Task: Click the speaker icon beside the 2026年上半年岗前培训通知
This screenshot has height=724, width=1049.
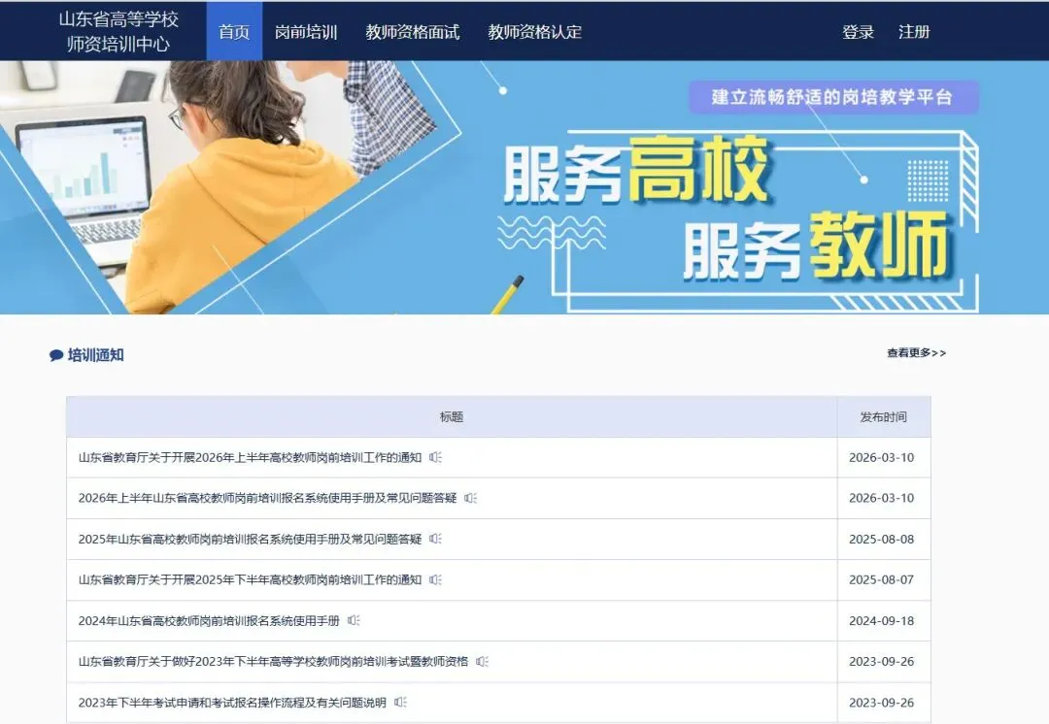Action: coord(435,457)
